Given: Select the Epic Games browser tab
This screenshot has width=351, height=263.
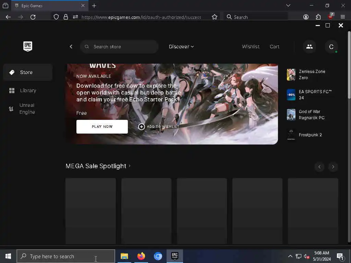Looking at the screenshot, I should click(50, 6).
